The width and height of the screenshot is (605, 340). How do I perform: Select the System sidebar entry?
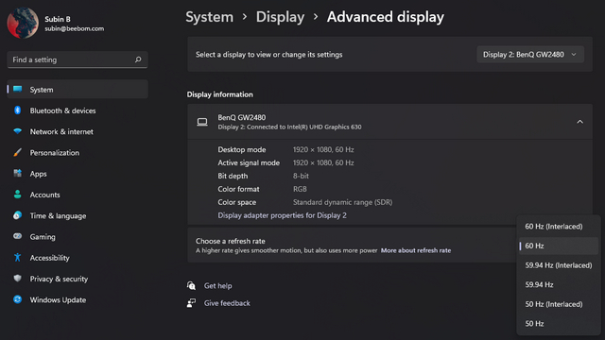coord(78,89)
